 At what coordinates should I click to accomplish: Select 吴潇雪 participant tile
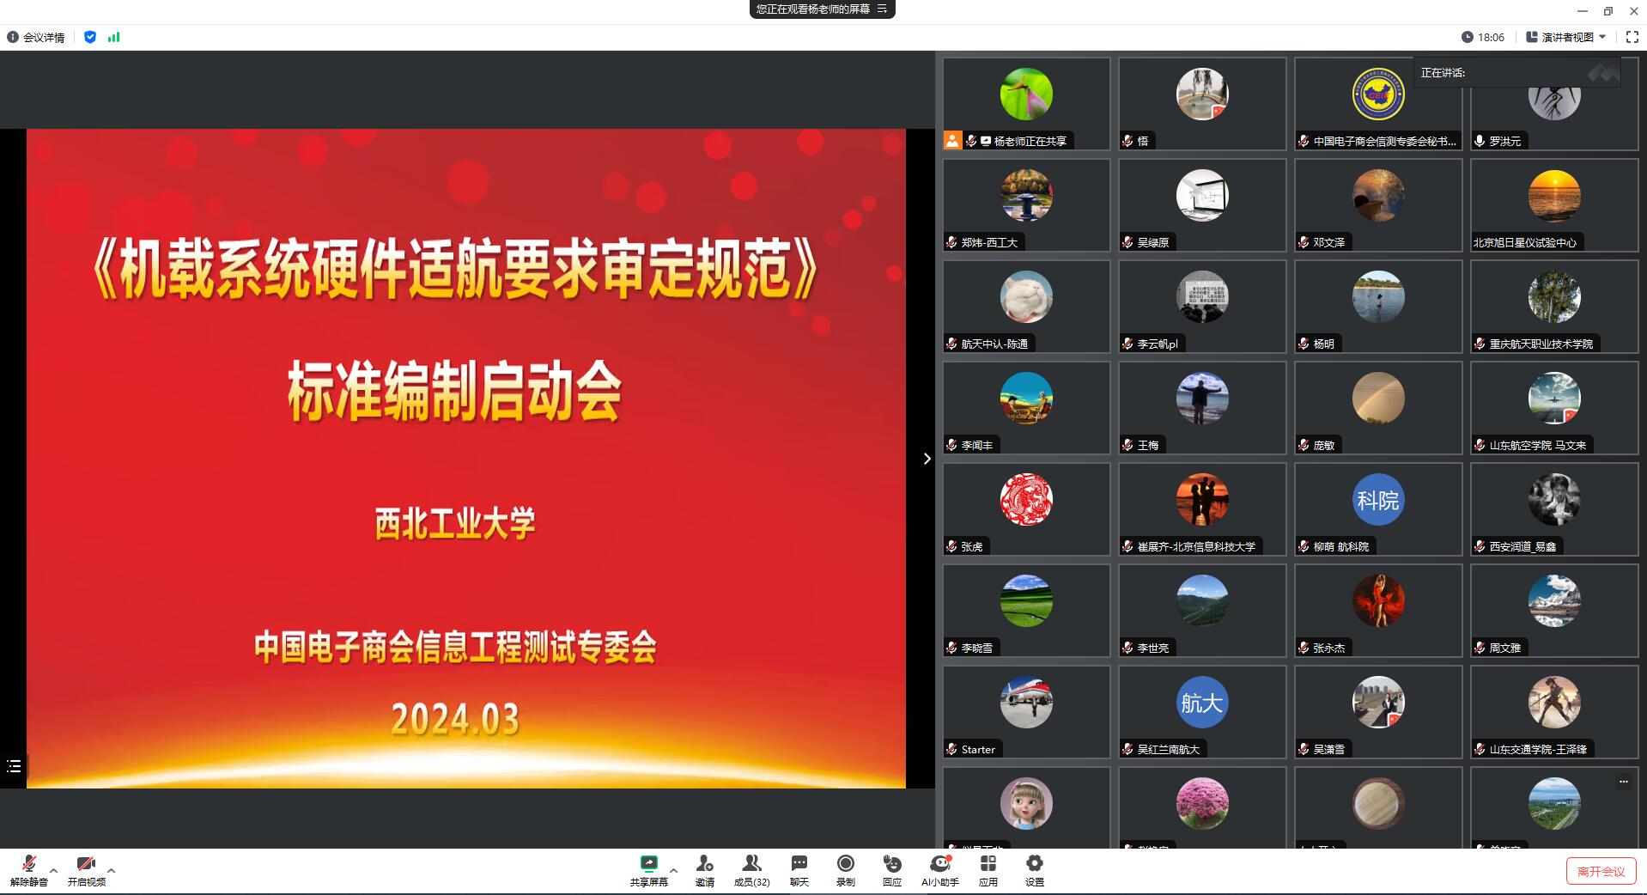[1378, 712]
